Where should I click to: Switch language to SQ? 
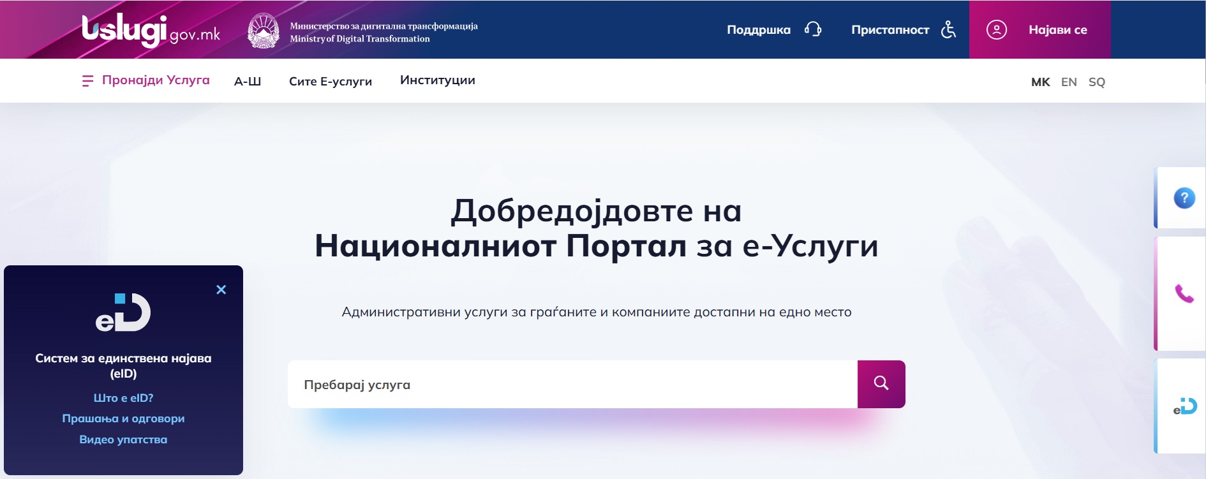(x=1096, y=82)
